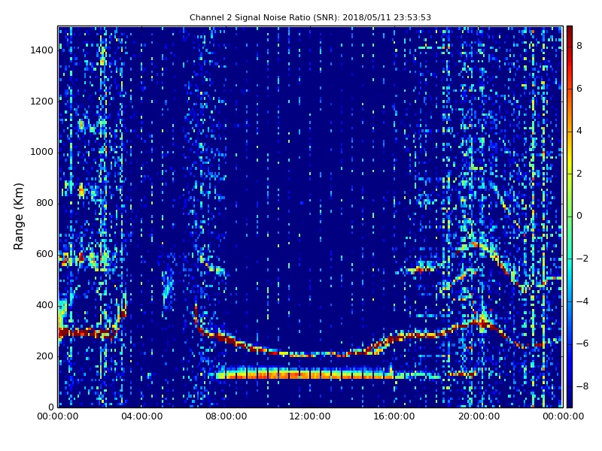
Task: Click the yellow-orange echo band near 130 km
Action: (x=306, y=373)
